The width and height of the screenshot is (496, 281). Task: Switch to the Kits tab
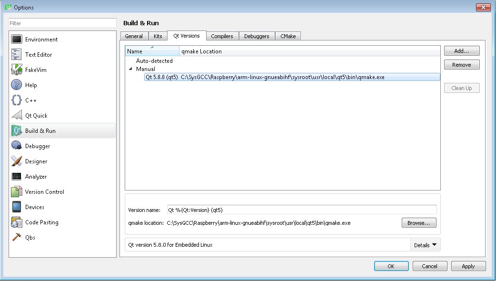coord(158,36)
